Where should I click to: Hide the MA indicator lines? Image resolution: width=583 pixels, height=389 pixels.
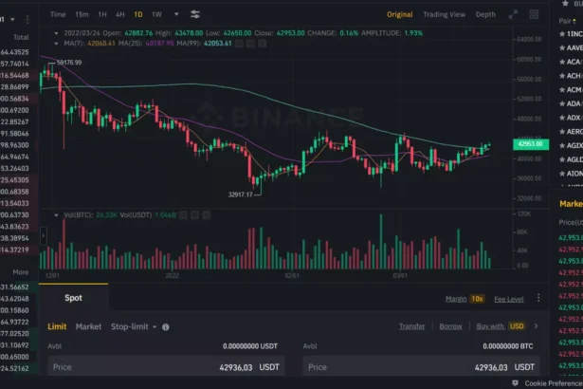pyautogui.click(x=239, y=44)
